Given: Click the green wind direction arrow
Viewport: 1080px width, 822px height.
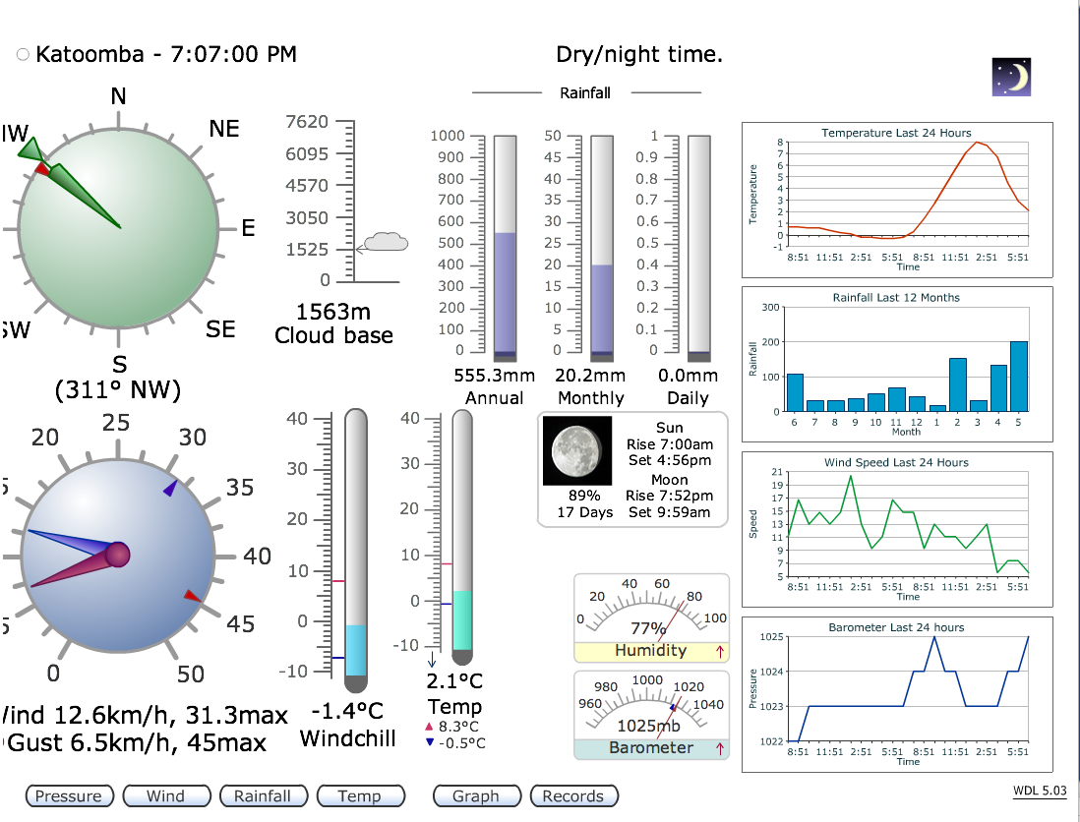Looking at the screenshot, I should pyautogui.click(x=69, y=183).
